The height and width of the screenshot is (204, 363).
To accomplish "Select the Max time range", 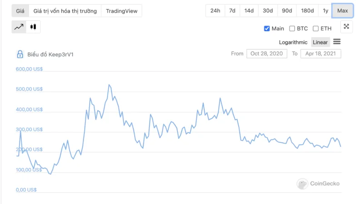I will pyautogui.click(x=343, y=10).
